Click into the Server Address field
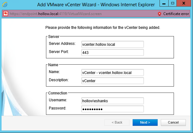This screenshot has height=133, width=193. 112,44
